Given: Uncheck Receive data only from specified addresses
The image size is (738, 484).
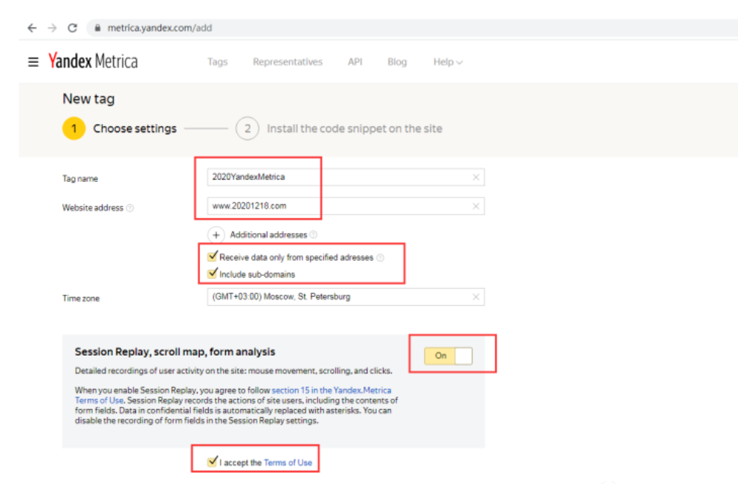Looking at the screenshot, I should pyautogui.click(x=213, y=257).
